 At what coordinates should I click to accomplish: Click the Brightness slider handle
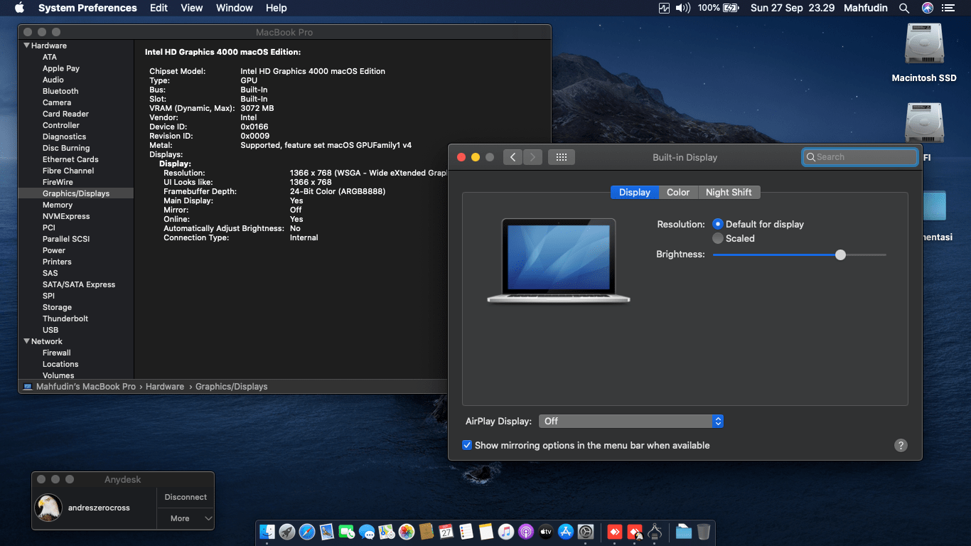(840, 255)
